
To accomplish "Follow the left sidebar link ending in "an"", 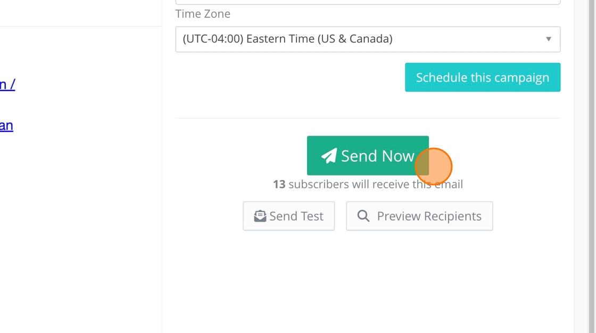I will coord(6,126).
